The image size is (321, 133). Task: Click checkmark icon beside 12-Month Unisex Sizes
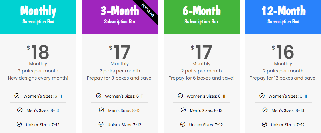click(x=264, y=124)
